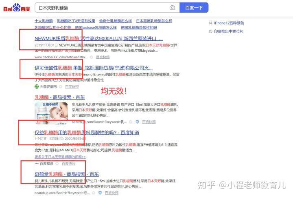The image size is (293, 197).
Task: Click the shield security icon in the first JD result row
Action: coord(138,122)
